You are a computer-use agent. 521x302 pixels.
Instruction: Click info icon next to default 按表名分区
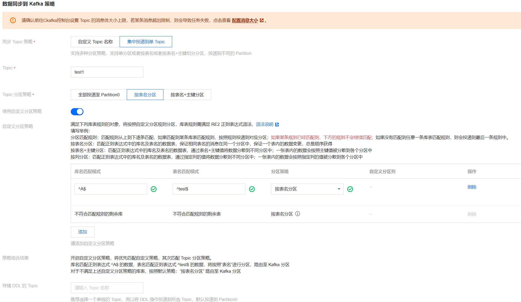tap(298, 214)
